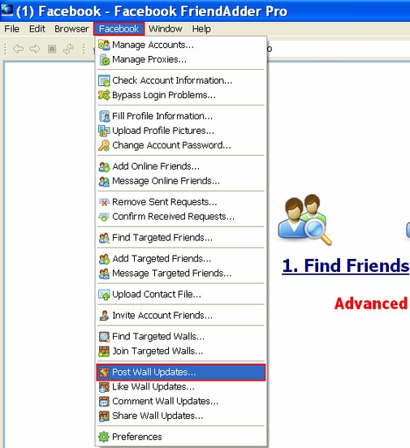
Task: Follow the 1. Find Friends link
Action: tap(346, 265)
